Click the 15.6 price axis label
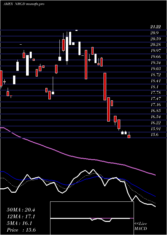This screenshot has width=167, height=235. coord(154,135)
